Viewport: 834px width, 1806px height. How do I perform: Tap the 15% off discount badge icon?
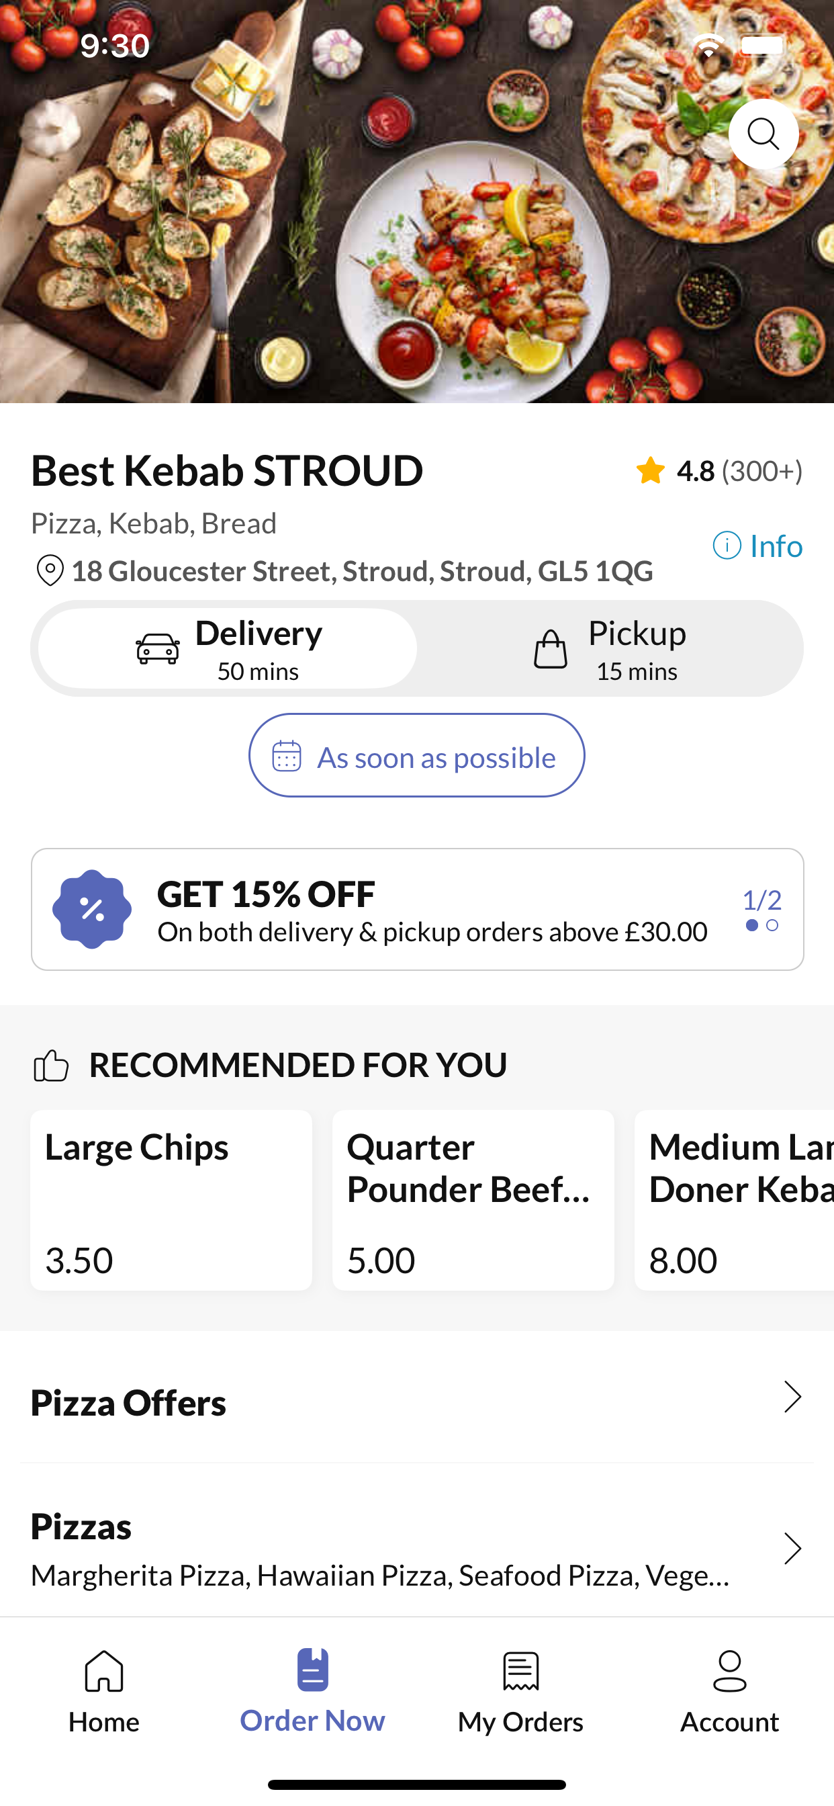pos(92,909)
